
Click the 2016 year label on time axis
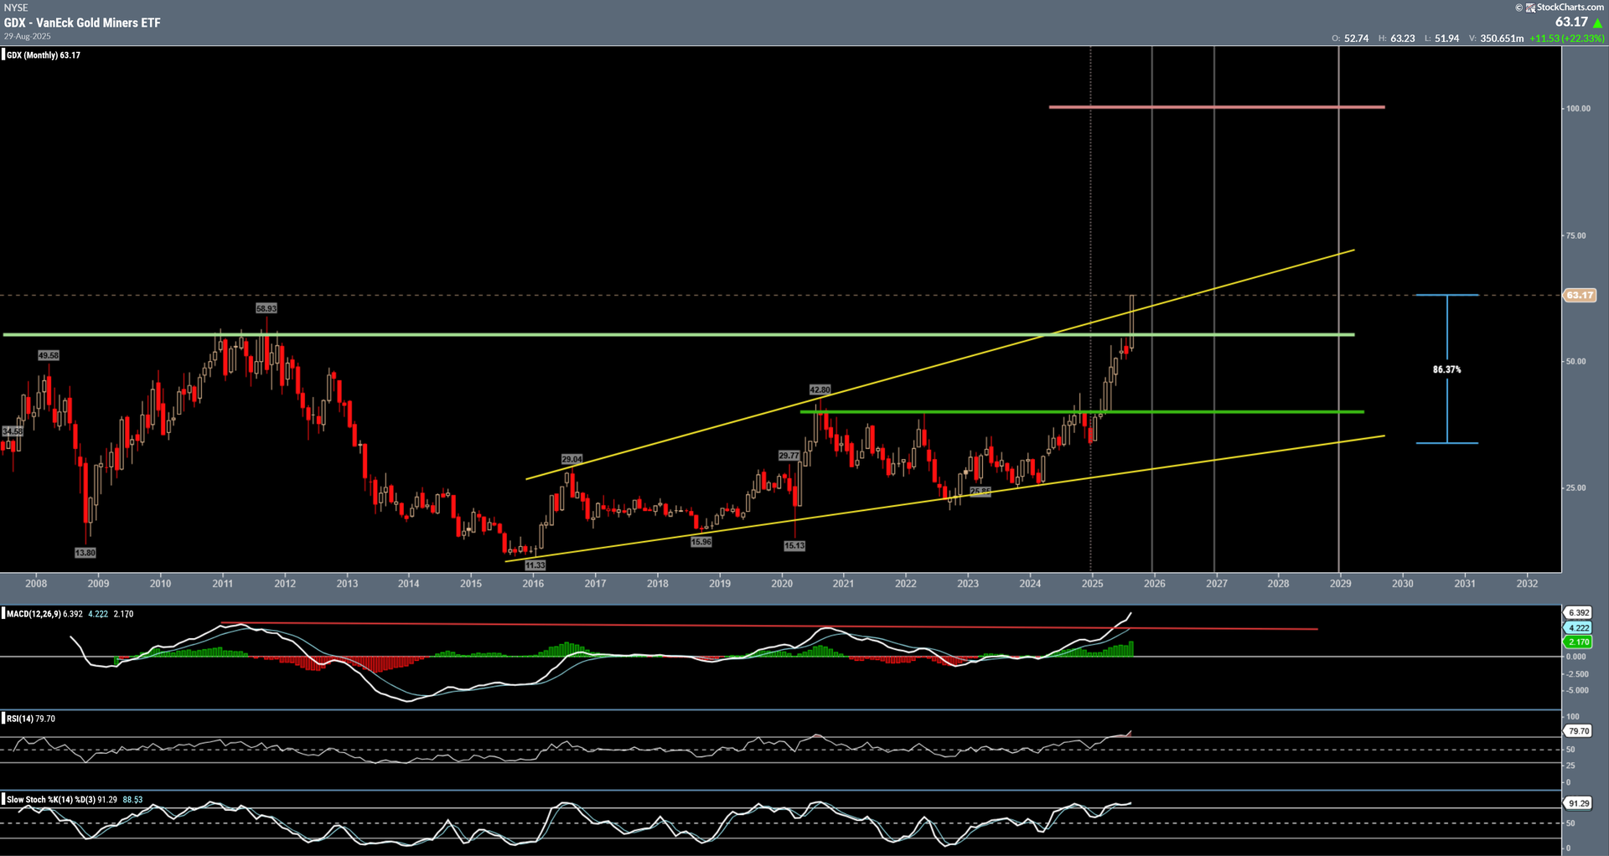point(533,584)
